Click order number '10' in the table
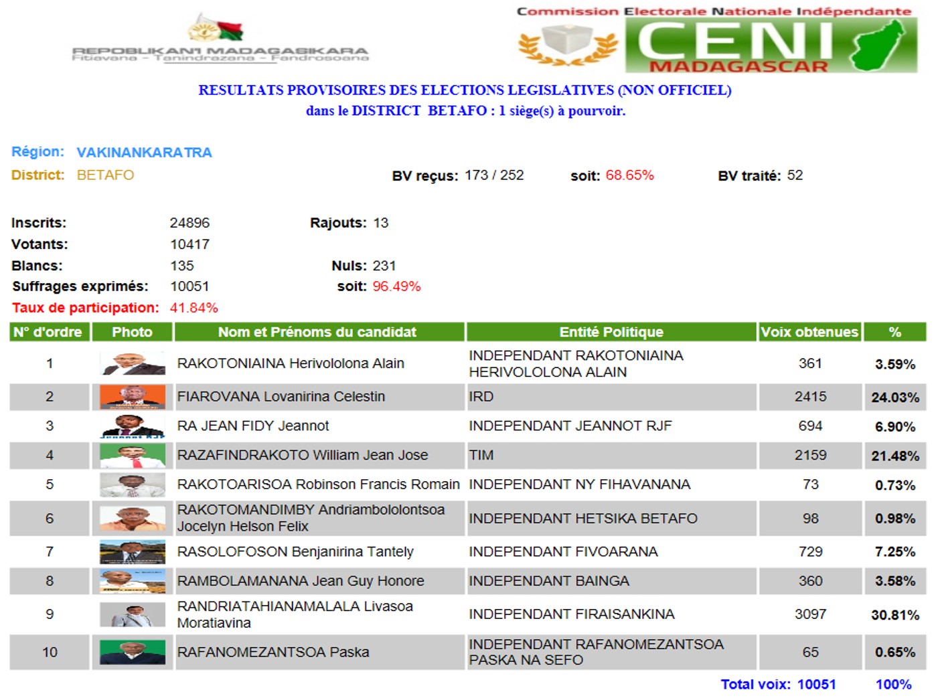This screenshot has height=700, width=940. tap(50, 652)
